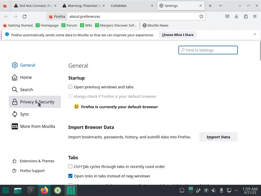Click the removable device tray icon
This screenshot has height=196, width=261.
[221, 190]
